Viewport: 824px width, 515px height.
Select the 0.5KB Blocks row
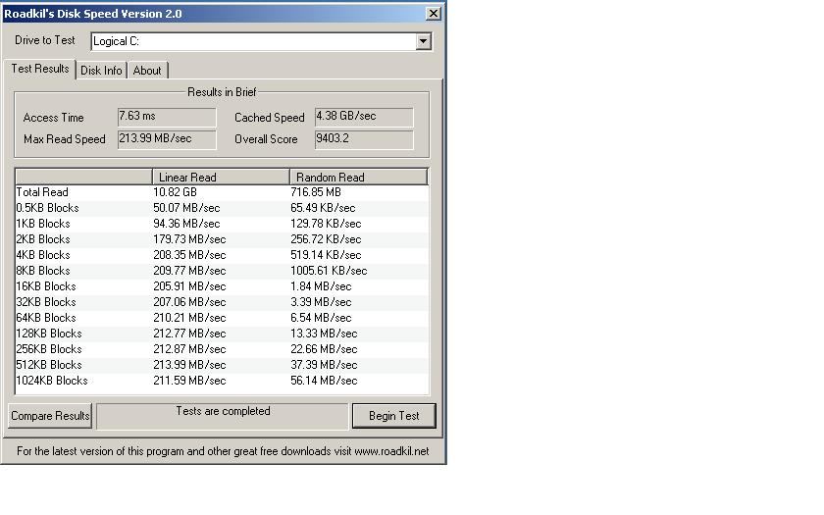(x=222, y=208)
